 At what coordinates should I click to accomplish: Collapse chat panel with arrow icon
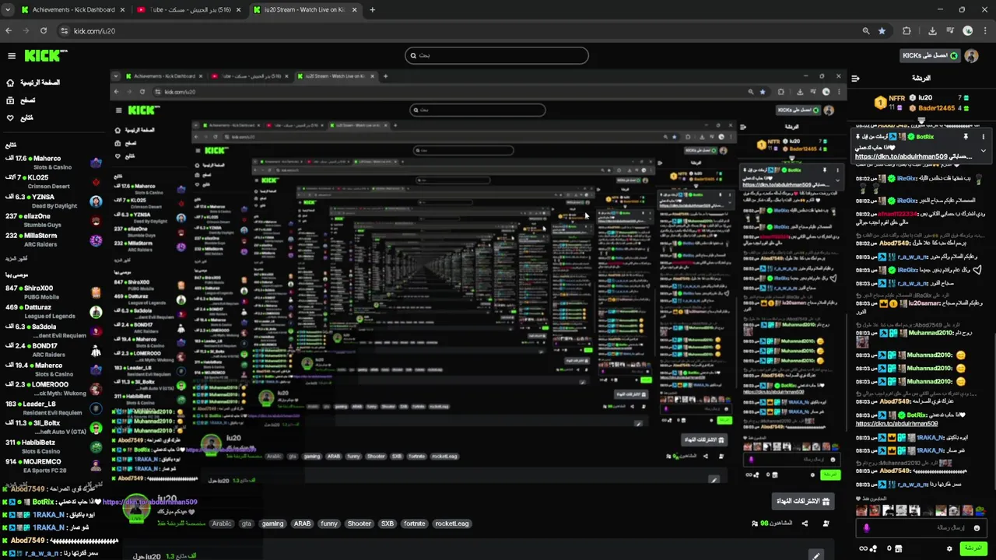pyautogui.click(x=855, y=79)
